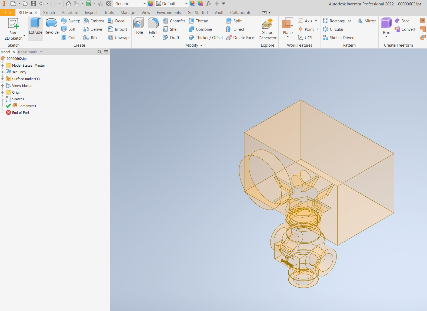Select the Emboss tool
The width and height of the screenshot is (427, 311).
94,21
